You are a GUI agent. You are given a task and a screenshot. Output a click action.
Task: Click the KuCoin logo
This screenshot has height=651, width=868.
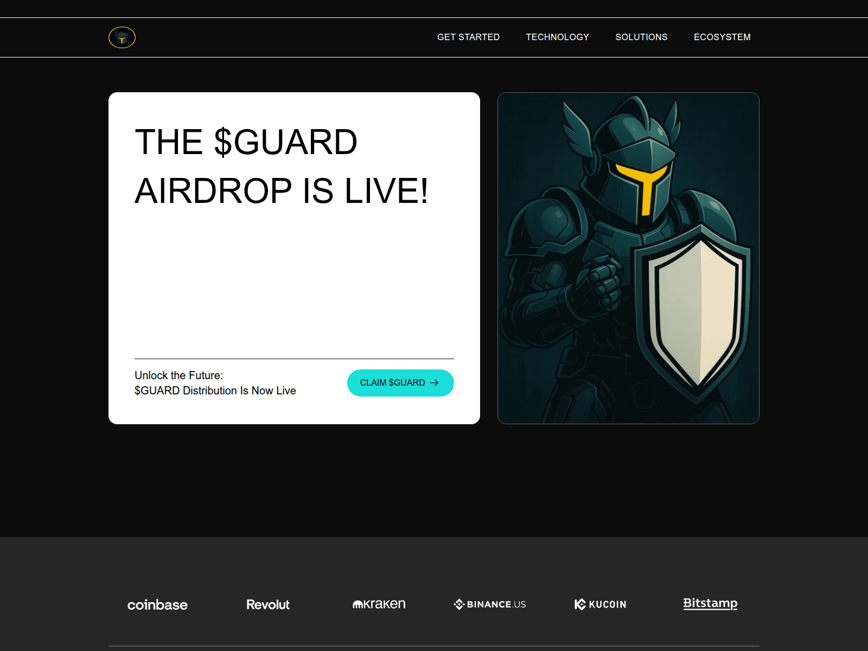click(601, 604)
